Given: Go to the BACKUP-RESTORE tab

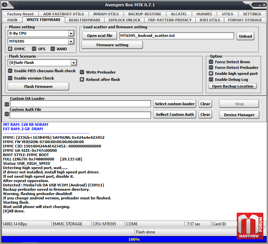Looking at the screenshot, I should point(145,14).
